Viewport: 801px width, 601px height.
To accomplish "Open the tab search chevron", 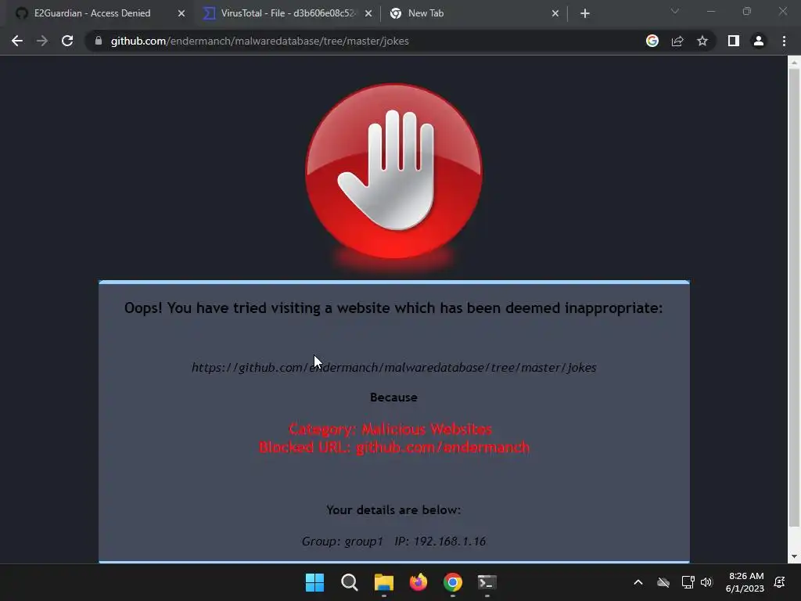I will click(x=675, y=11).
